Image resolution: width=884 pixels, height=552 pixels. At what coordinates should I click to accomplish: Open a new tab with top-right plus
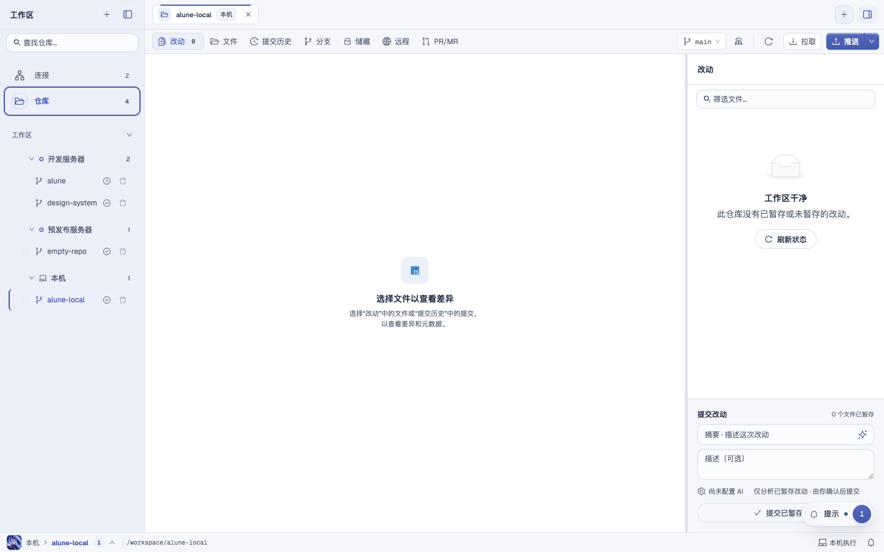[x=844, y=15]
